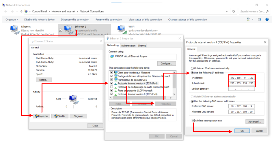Click General tab in IPv4 Properties
The image size is (274, 143).
pos(191,49)
